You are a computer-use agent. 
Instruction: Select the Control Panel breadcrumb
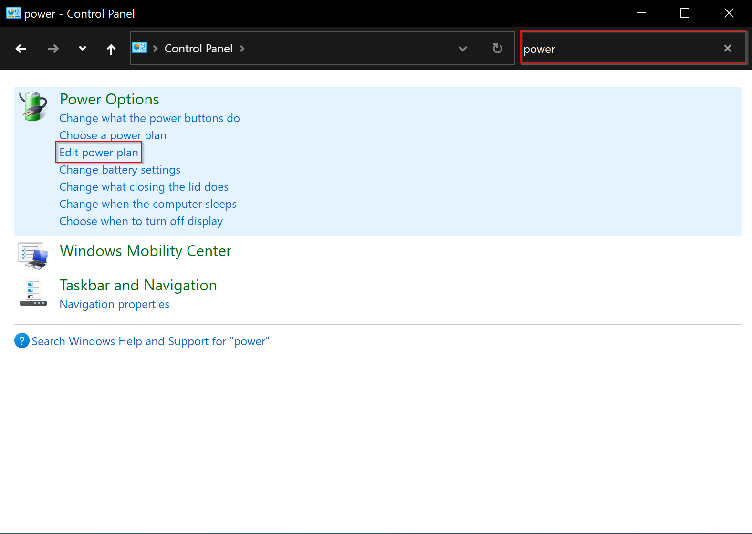pos(198,49)
